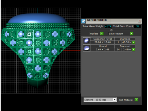Click the 40.30tw weight cell
This screenshot has width=148, height=111.
coord(127,42)
